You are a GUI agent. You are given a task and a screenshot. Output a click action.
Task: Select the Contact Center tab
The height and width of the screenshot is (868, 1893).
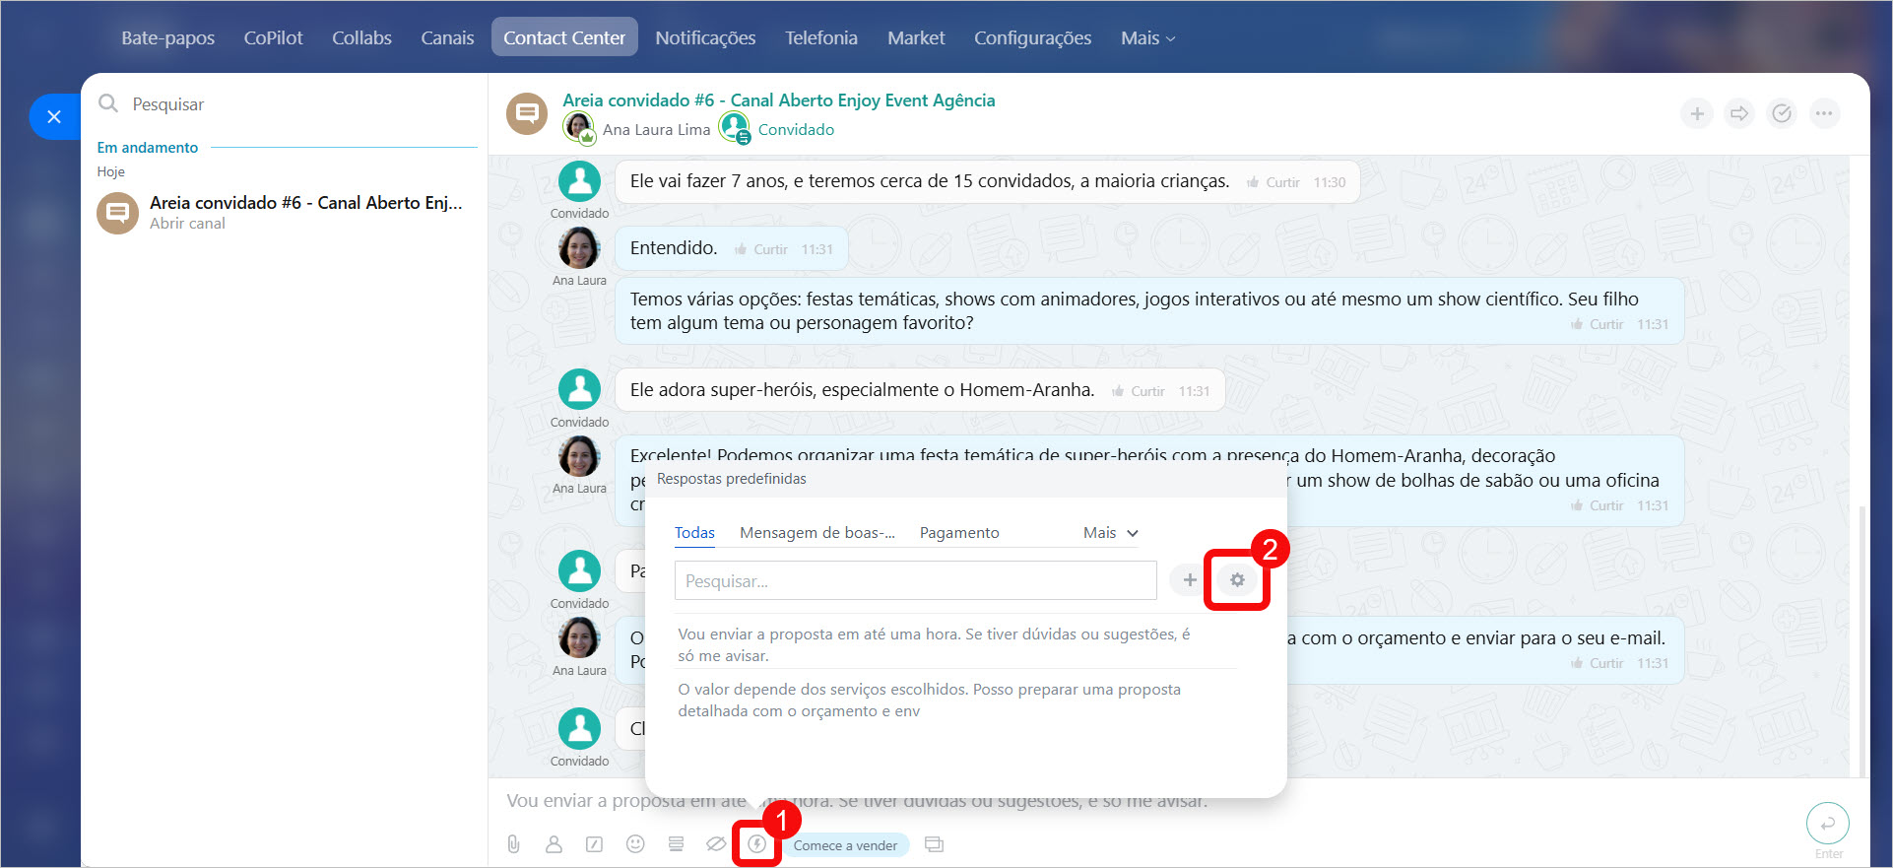564,37
